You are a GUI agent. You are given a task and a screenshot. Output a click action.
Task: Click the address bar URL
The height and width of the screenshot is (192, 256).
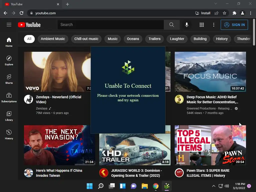click(45, 13)
